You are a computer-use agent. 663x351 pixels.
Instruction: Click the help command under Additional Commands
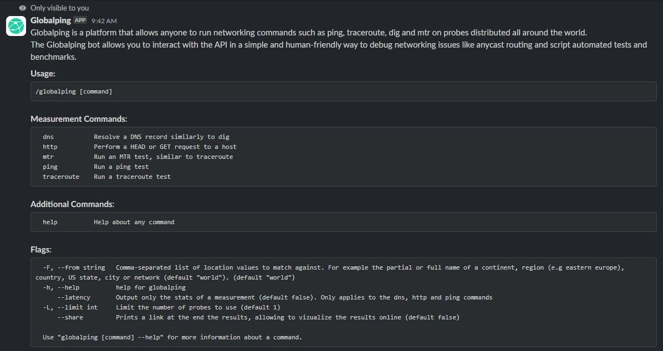click(x=50, y=222)
